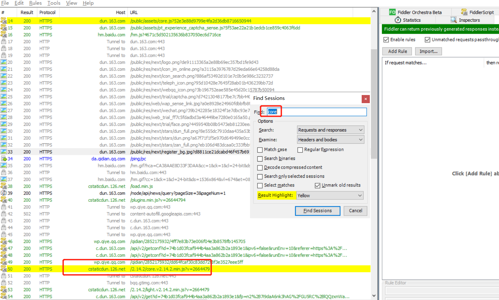Open the Search scope dropdown
This screenshot has width=499, height=300.
331,130
